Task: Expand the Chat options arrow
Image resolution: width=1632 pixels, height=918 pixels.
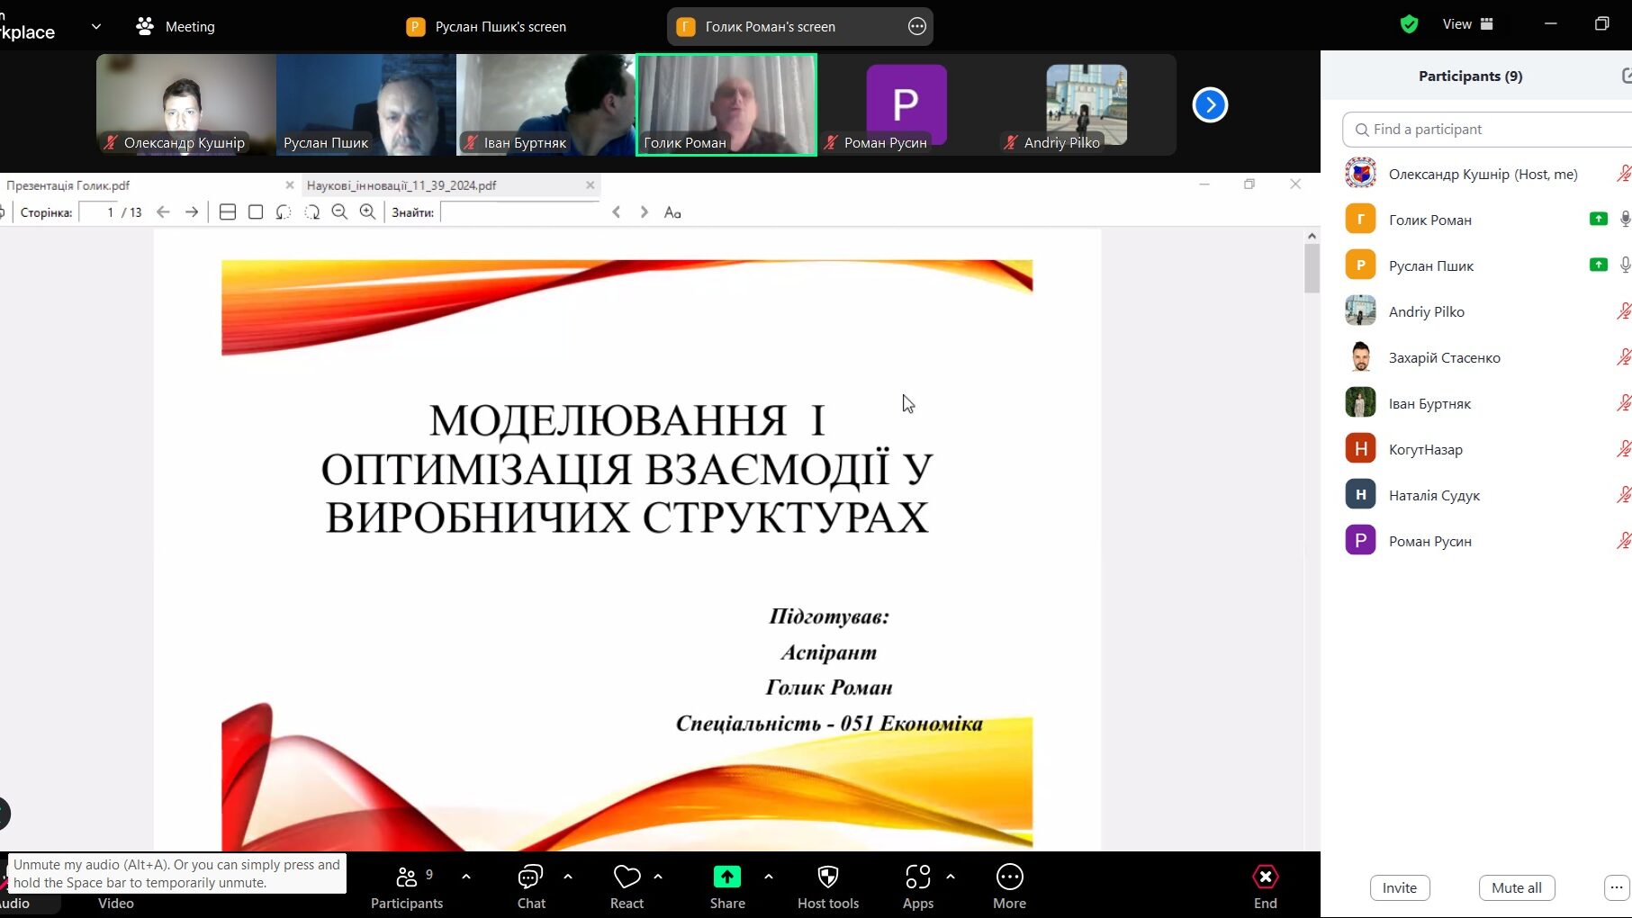Action: 567,877
